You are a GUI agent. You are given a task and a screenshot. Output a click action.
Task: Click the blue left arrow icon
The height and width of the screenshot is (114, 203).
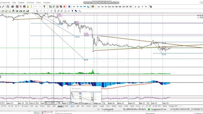(74, 7)
